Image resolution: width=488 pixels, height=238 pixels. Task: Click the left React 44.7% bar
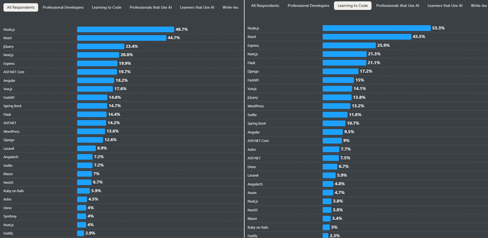click(121, 38)
